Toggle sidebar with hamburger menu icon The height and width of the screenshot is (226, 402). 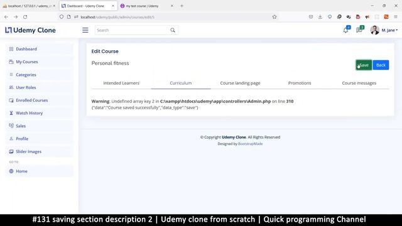[x=85, y=30]
